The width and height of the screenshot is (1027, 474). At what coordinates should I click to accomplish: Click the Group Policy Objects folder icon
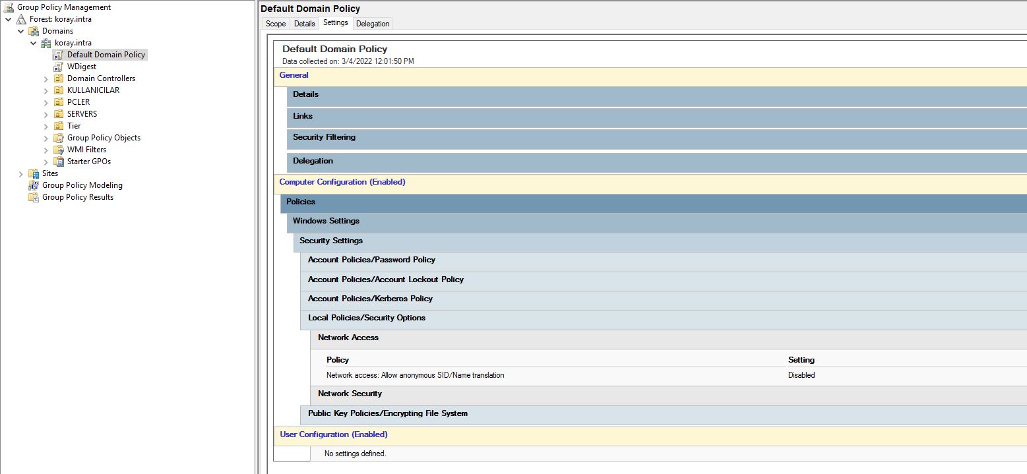click(58, 138)
